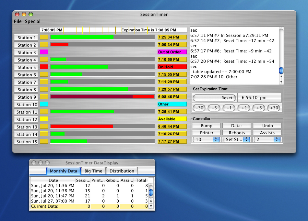Viewport: 308px width, 221px height.
Task: Select the Station 1 button
Action: tap(26, 38)
